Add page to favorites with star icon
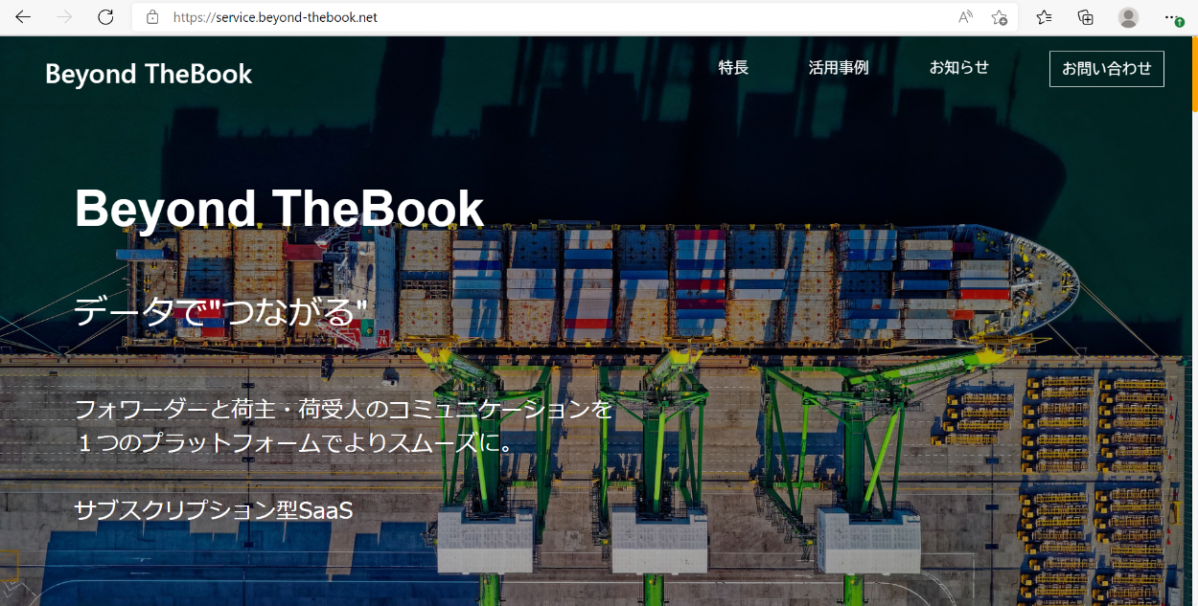 pos(999,17)
